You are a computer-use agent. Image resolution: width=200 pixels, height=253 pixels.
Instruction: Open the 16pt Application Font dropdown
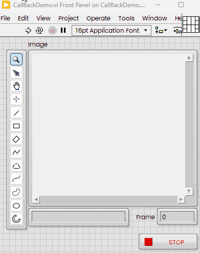point(112,31)
